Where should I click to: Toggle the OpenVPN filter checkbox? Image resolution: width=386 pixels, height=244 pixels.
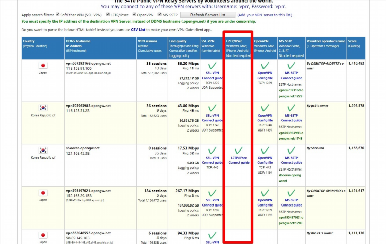tap(134, 15)
